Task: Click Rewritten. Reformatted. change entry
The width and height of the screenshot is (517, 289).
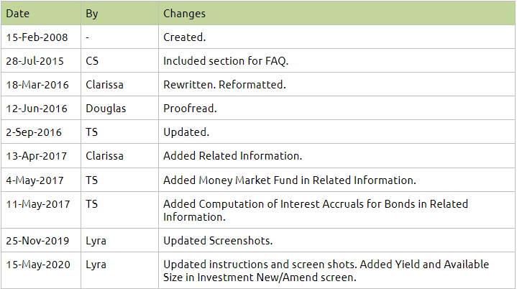Action: pyautogui.click(x=224, y=84)
